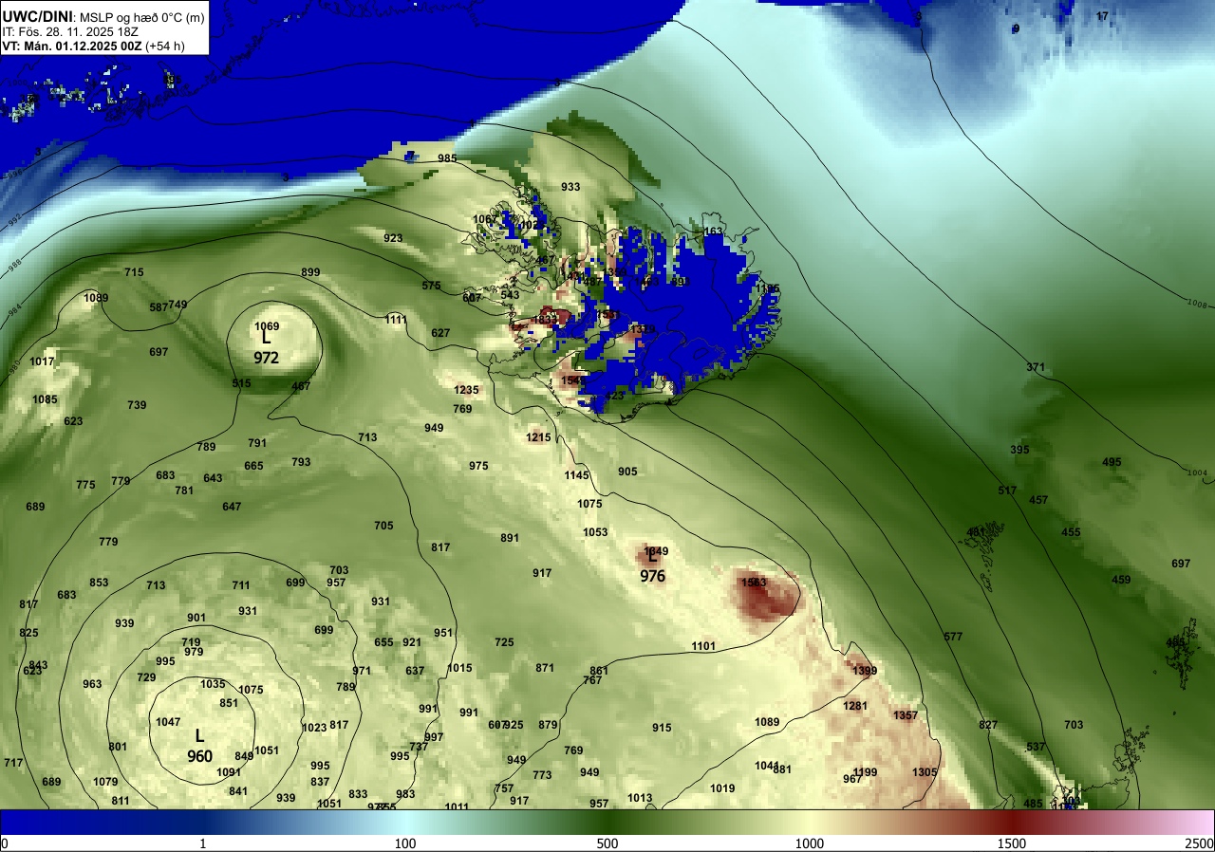Screen dimensions: 1215x852
Task: Click the height value 517
Action: point(1007,491)
